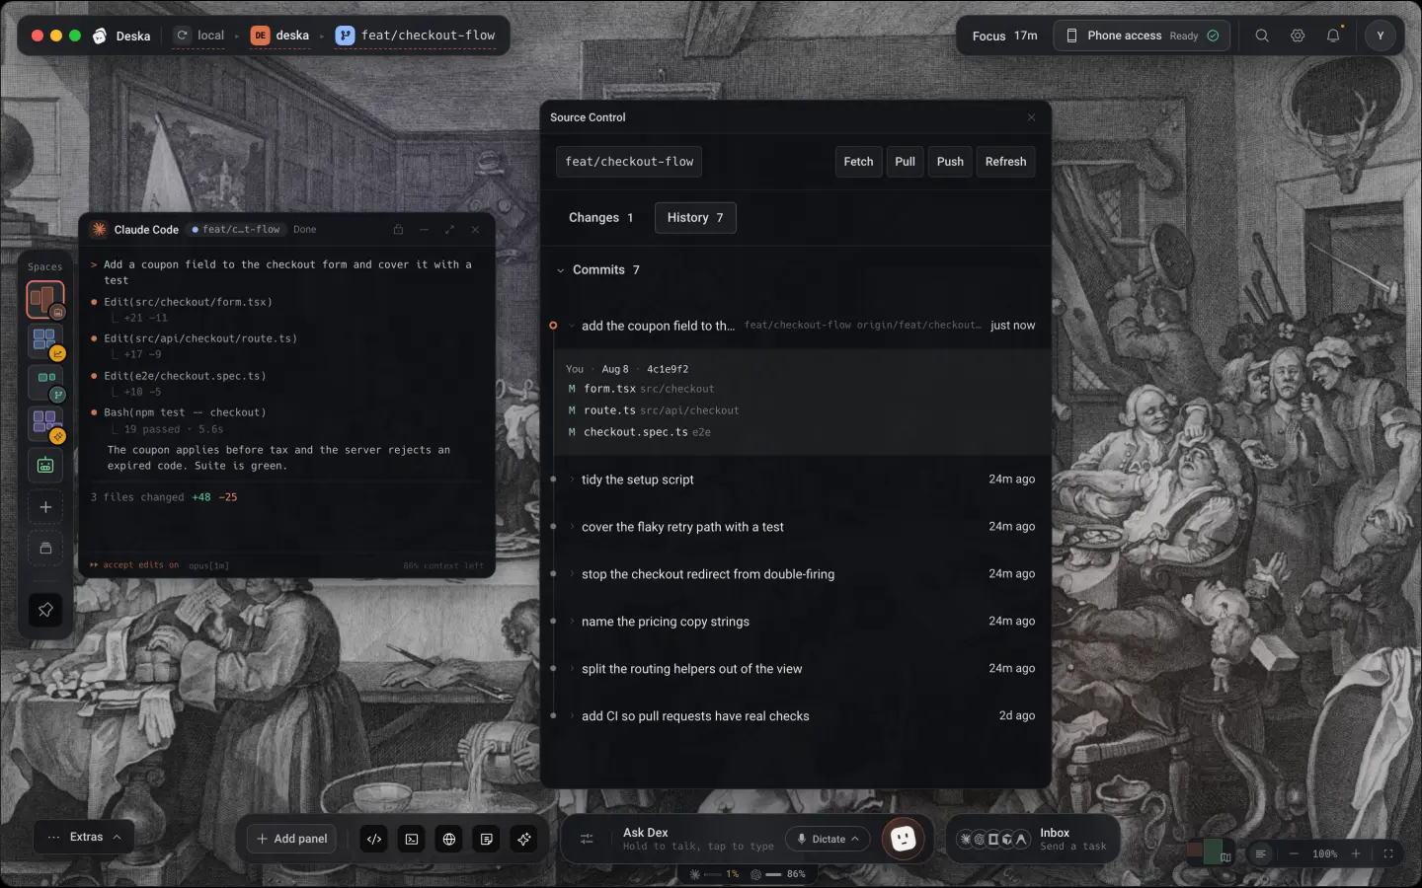Screen dimensions: 1422x888
Task: Click the Dex robot face button
Action: click(903, 839)
